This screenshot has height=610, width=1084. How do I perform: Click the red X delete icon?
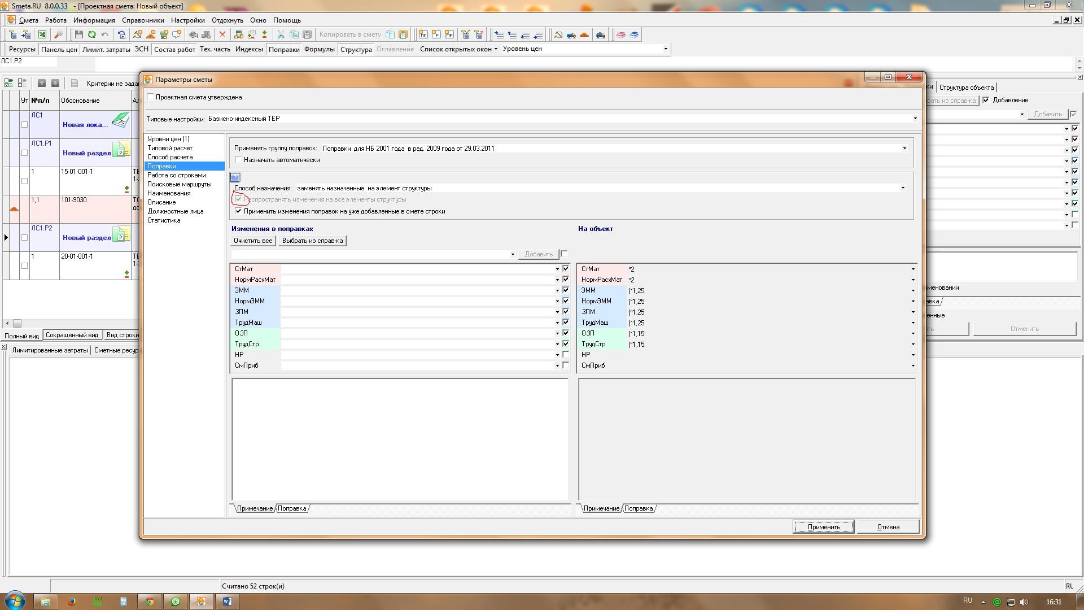[x=222, y=34]
